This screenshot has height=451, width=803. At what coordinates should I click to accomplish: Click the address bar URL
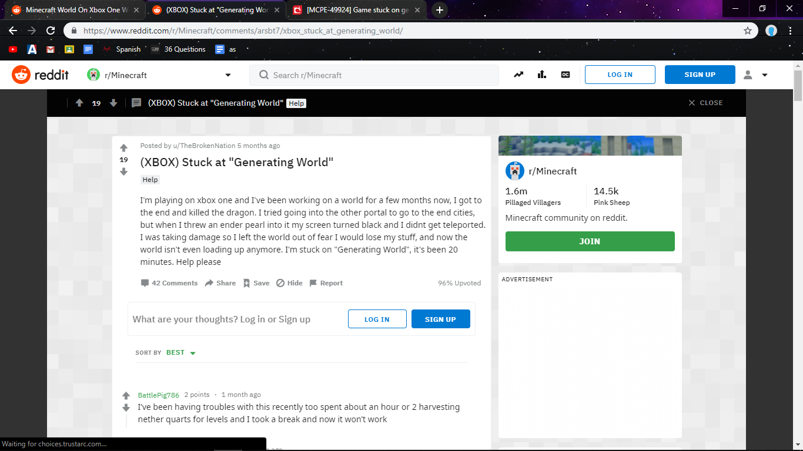[x=243, y=31]
